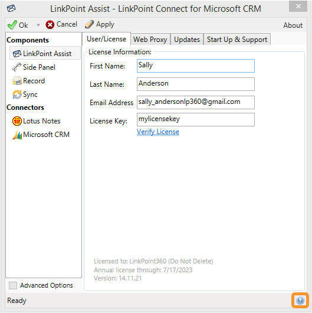
Task: Open the Microsoft CRM connector
Action: [41, 135]
